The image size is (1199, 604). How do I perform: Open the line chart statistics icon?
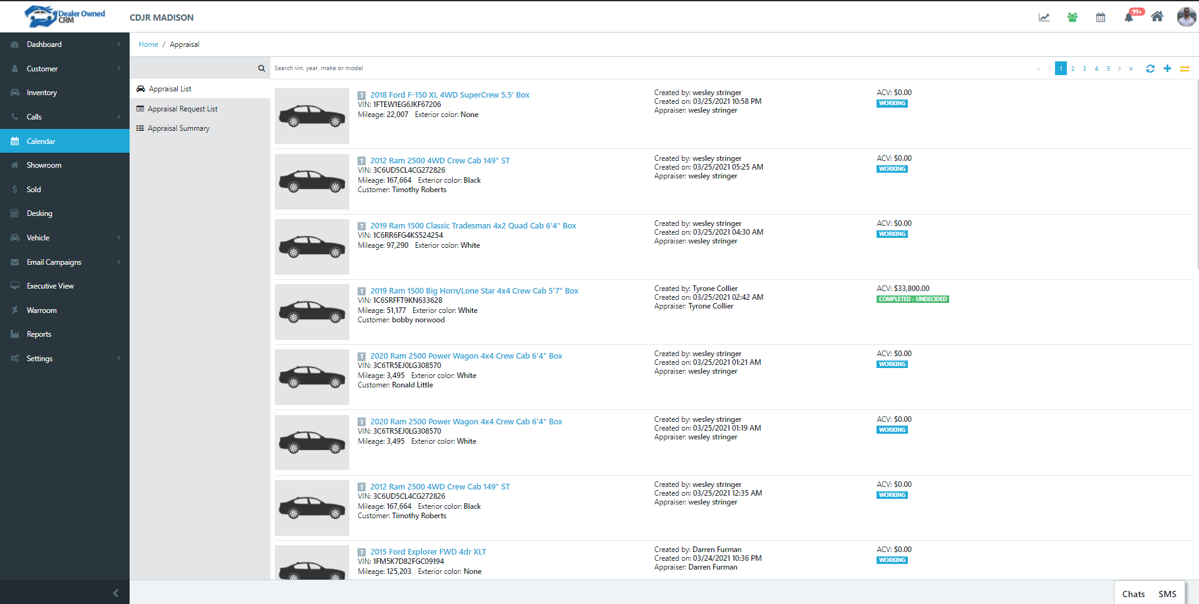1044,18
